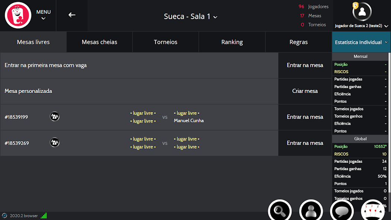Click the green connection signal bars
Image resolution: width=391 pixels, height=220 pixels.
44,216
